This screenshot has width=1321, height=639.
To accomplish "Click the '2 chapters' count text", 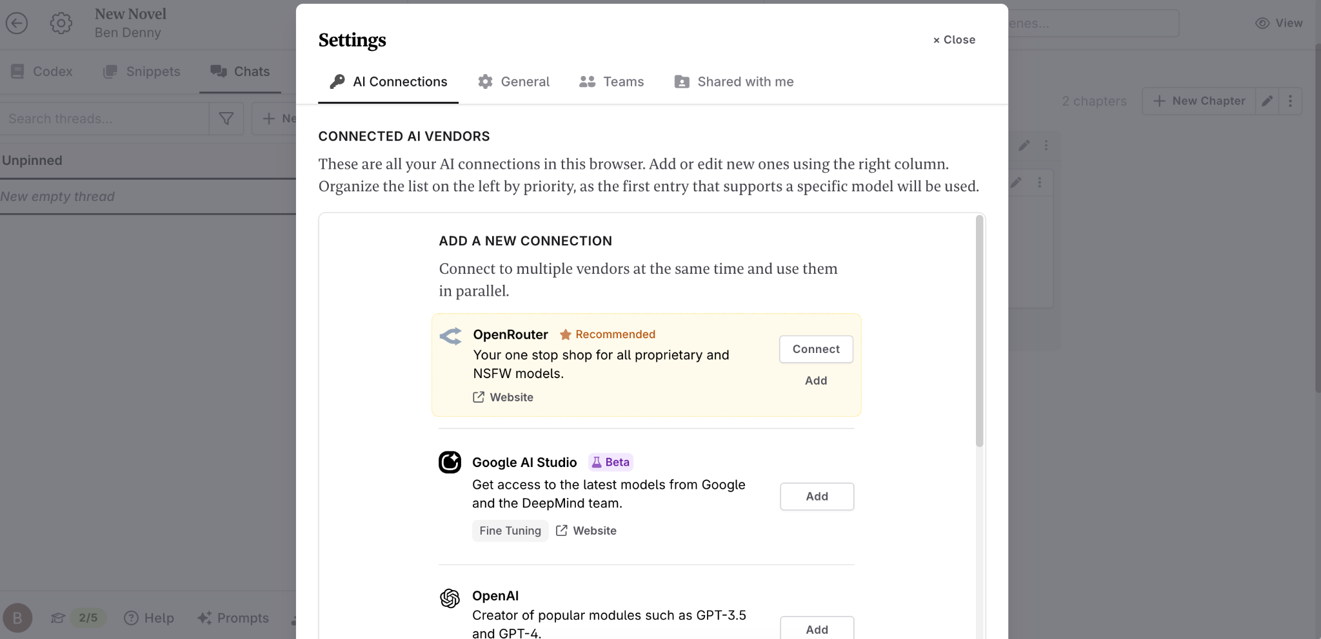I will [x=1094, y=101].
